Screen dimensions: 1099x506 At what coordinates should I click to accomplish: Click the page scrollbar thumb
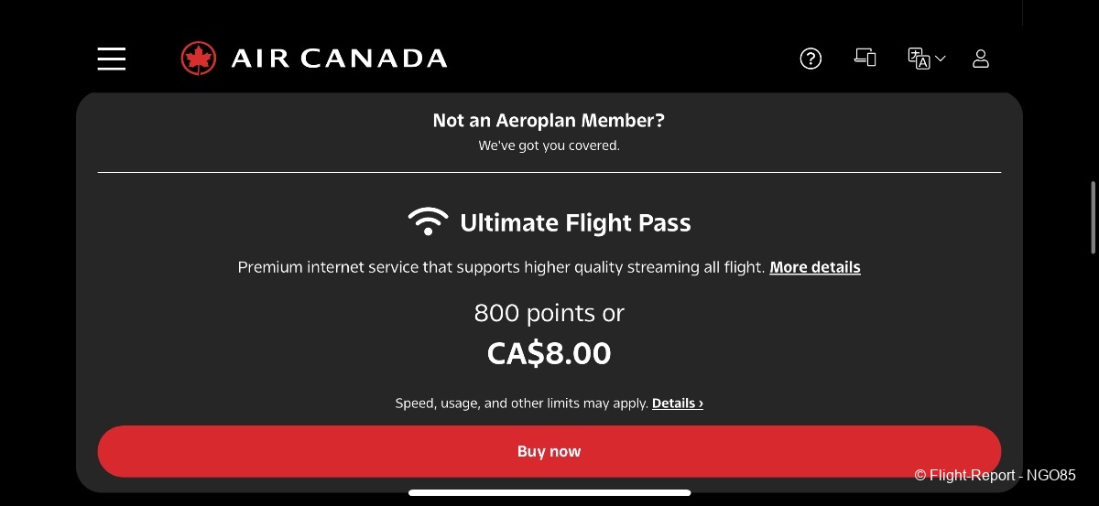coord(1093,218)
